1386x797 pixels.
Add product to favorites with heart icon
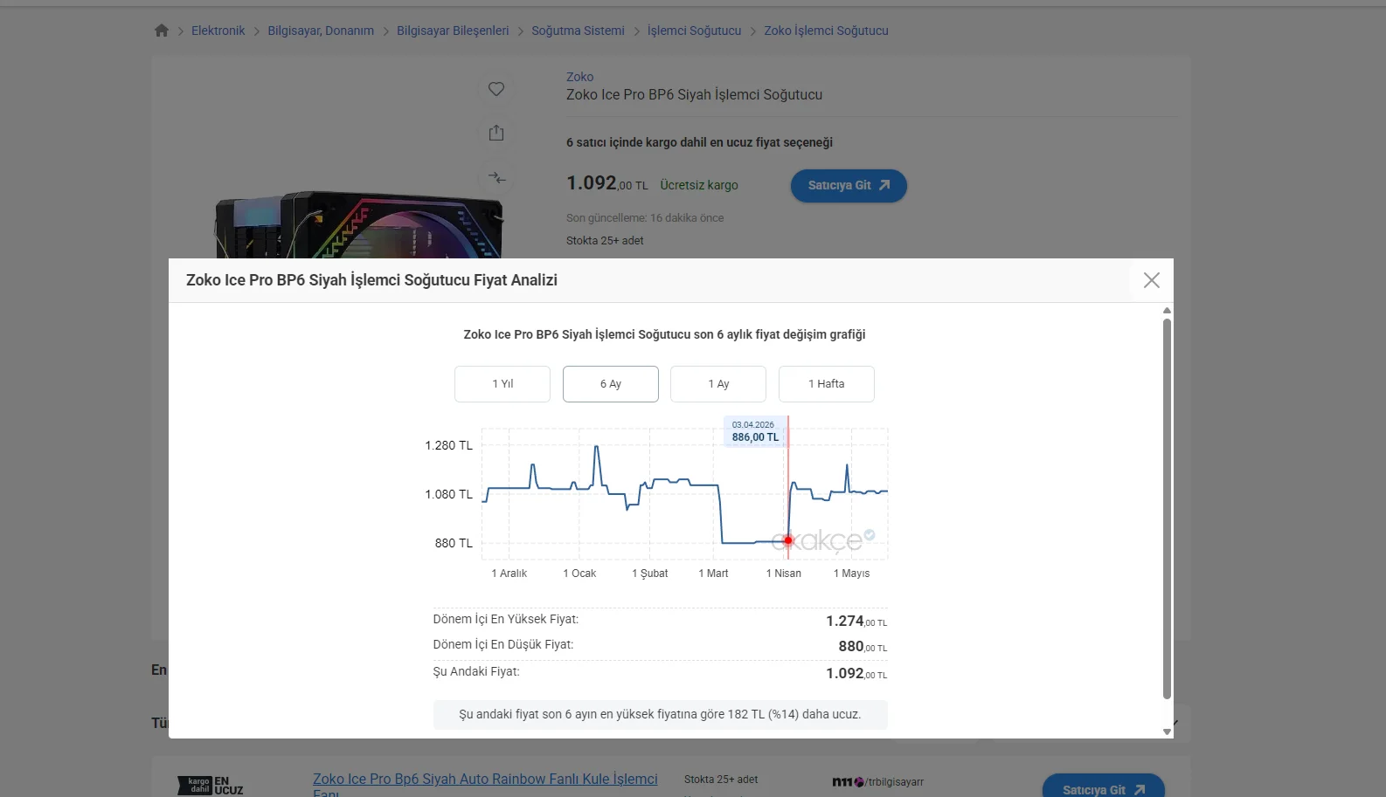click(x=496, y=89)
